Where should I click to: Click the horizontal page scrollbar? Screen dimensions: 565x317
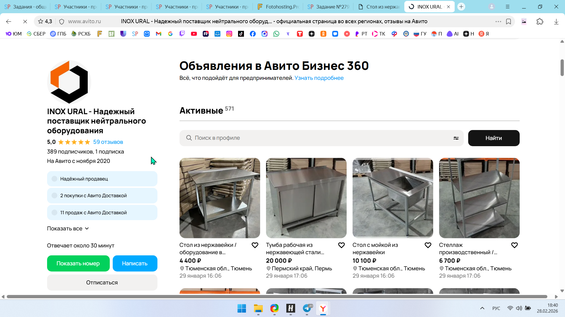click(x=277, y=297)
